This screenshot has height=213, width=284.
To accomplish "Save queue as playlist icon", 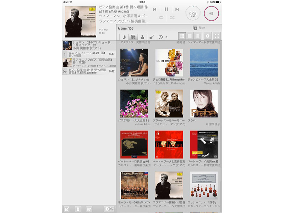I will [x=89, y=209].
